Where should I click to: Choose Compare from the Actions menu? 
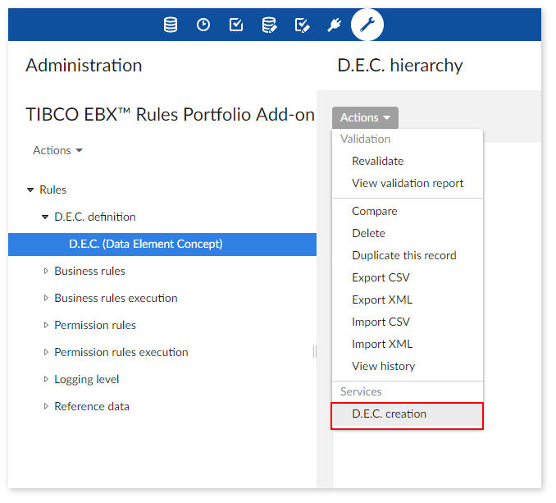click(408, 212)
